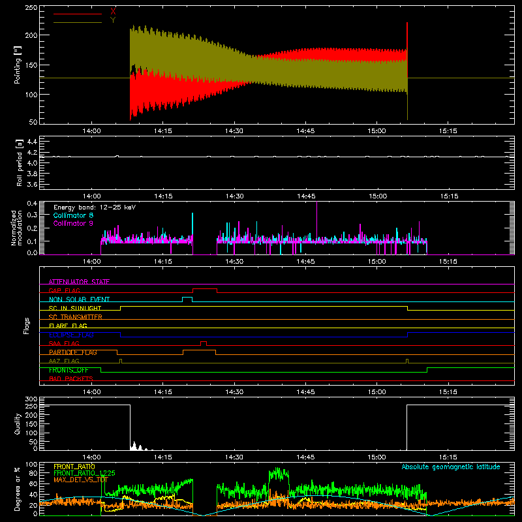Click the 'Roll period [s]' axis title

19,162
